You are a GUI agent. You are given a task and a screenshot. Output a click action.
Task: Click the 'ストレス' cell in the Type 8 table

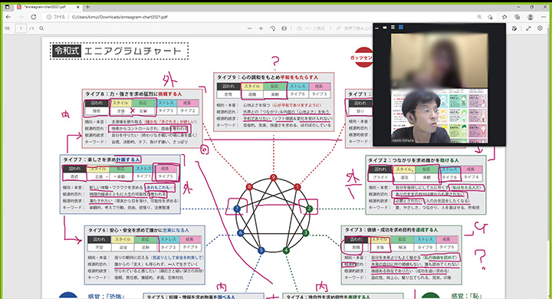tap(166, 103)
